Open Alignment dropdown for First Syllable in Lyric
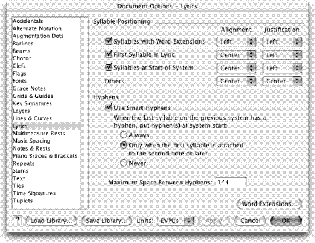 [236, 55]
